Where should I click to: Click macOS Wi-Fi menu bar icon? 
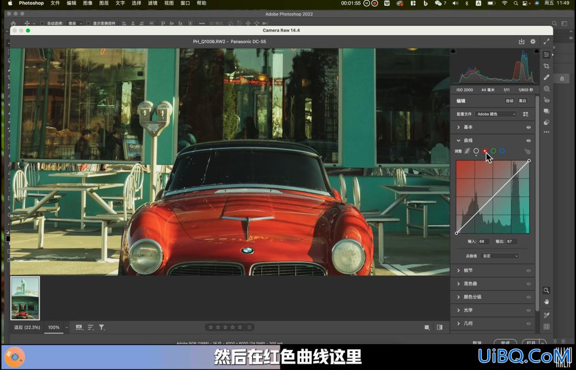tap(505, 3)
